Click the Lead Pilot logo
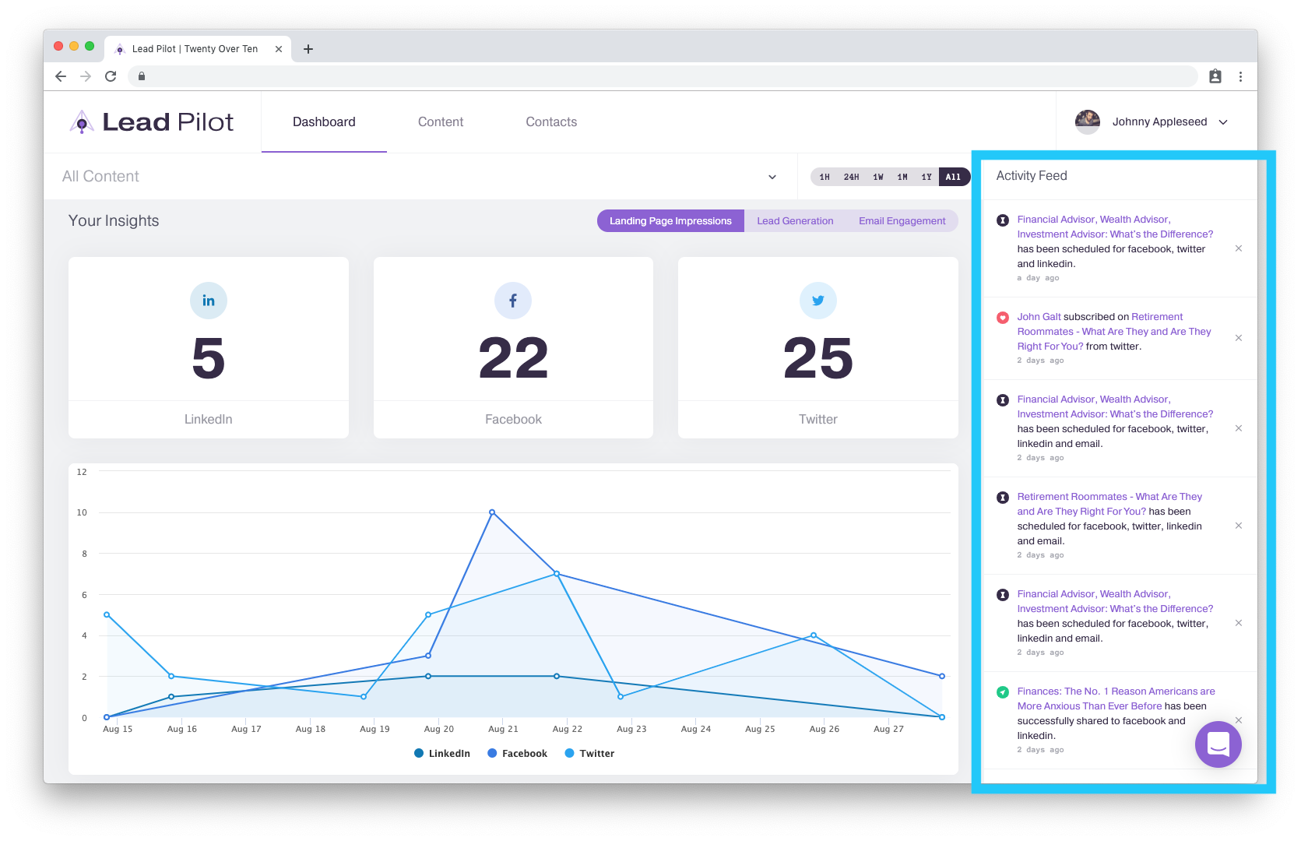This screenshot has height=841, width=1301. click(x=152, y=122)
